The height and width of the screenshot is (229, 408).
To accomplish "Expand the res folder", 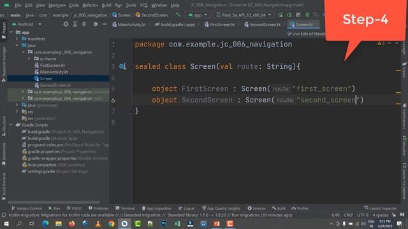I will 17,112.
